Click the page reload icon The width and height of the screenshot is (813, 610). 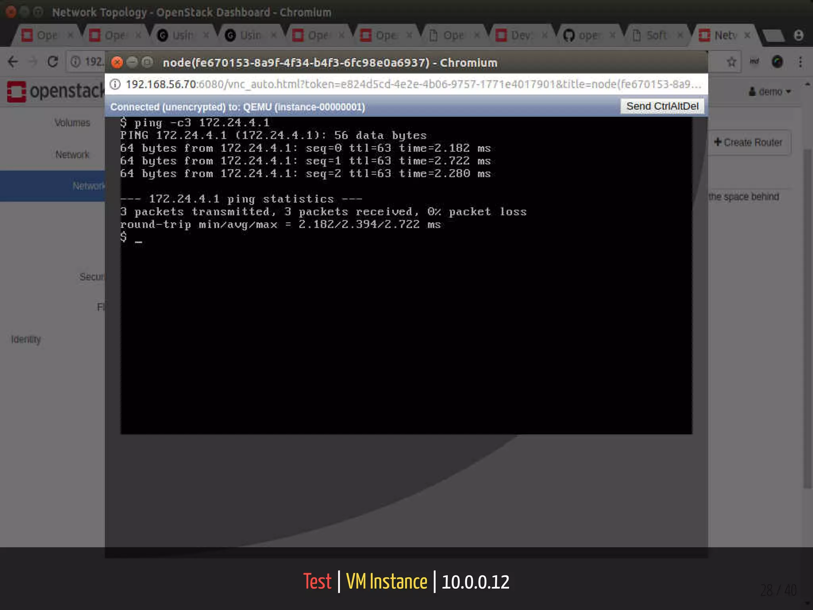coord(53,62)
